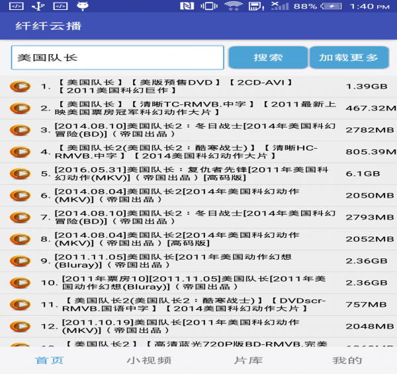This screenshot has height=374, width=397.
Task: Open result 1 美版预售DVD 2CD-AVI title
Action: tap(175, 86)
